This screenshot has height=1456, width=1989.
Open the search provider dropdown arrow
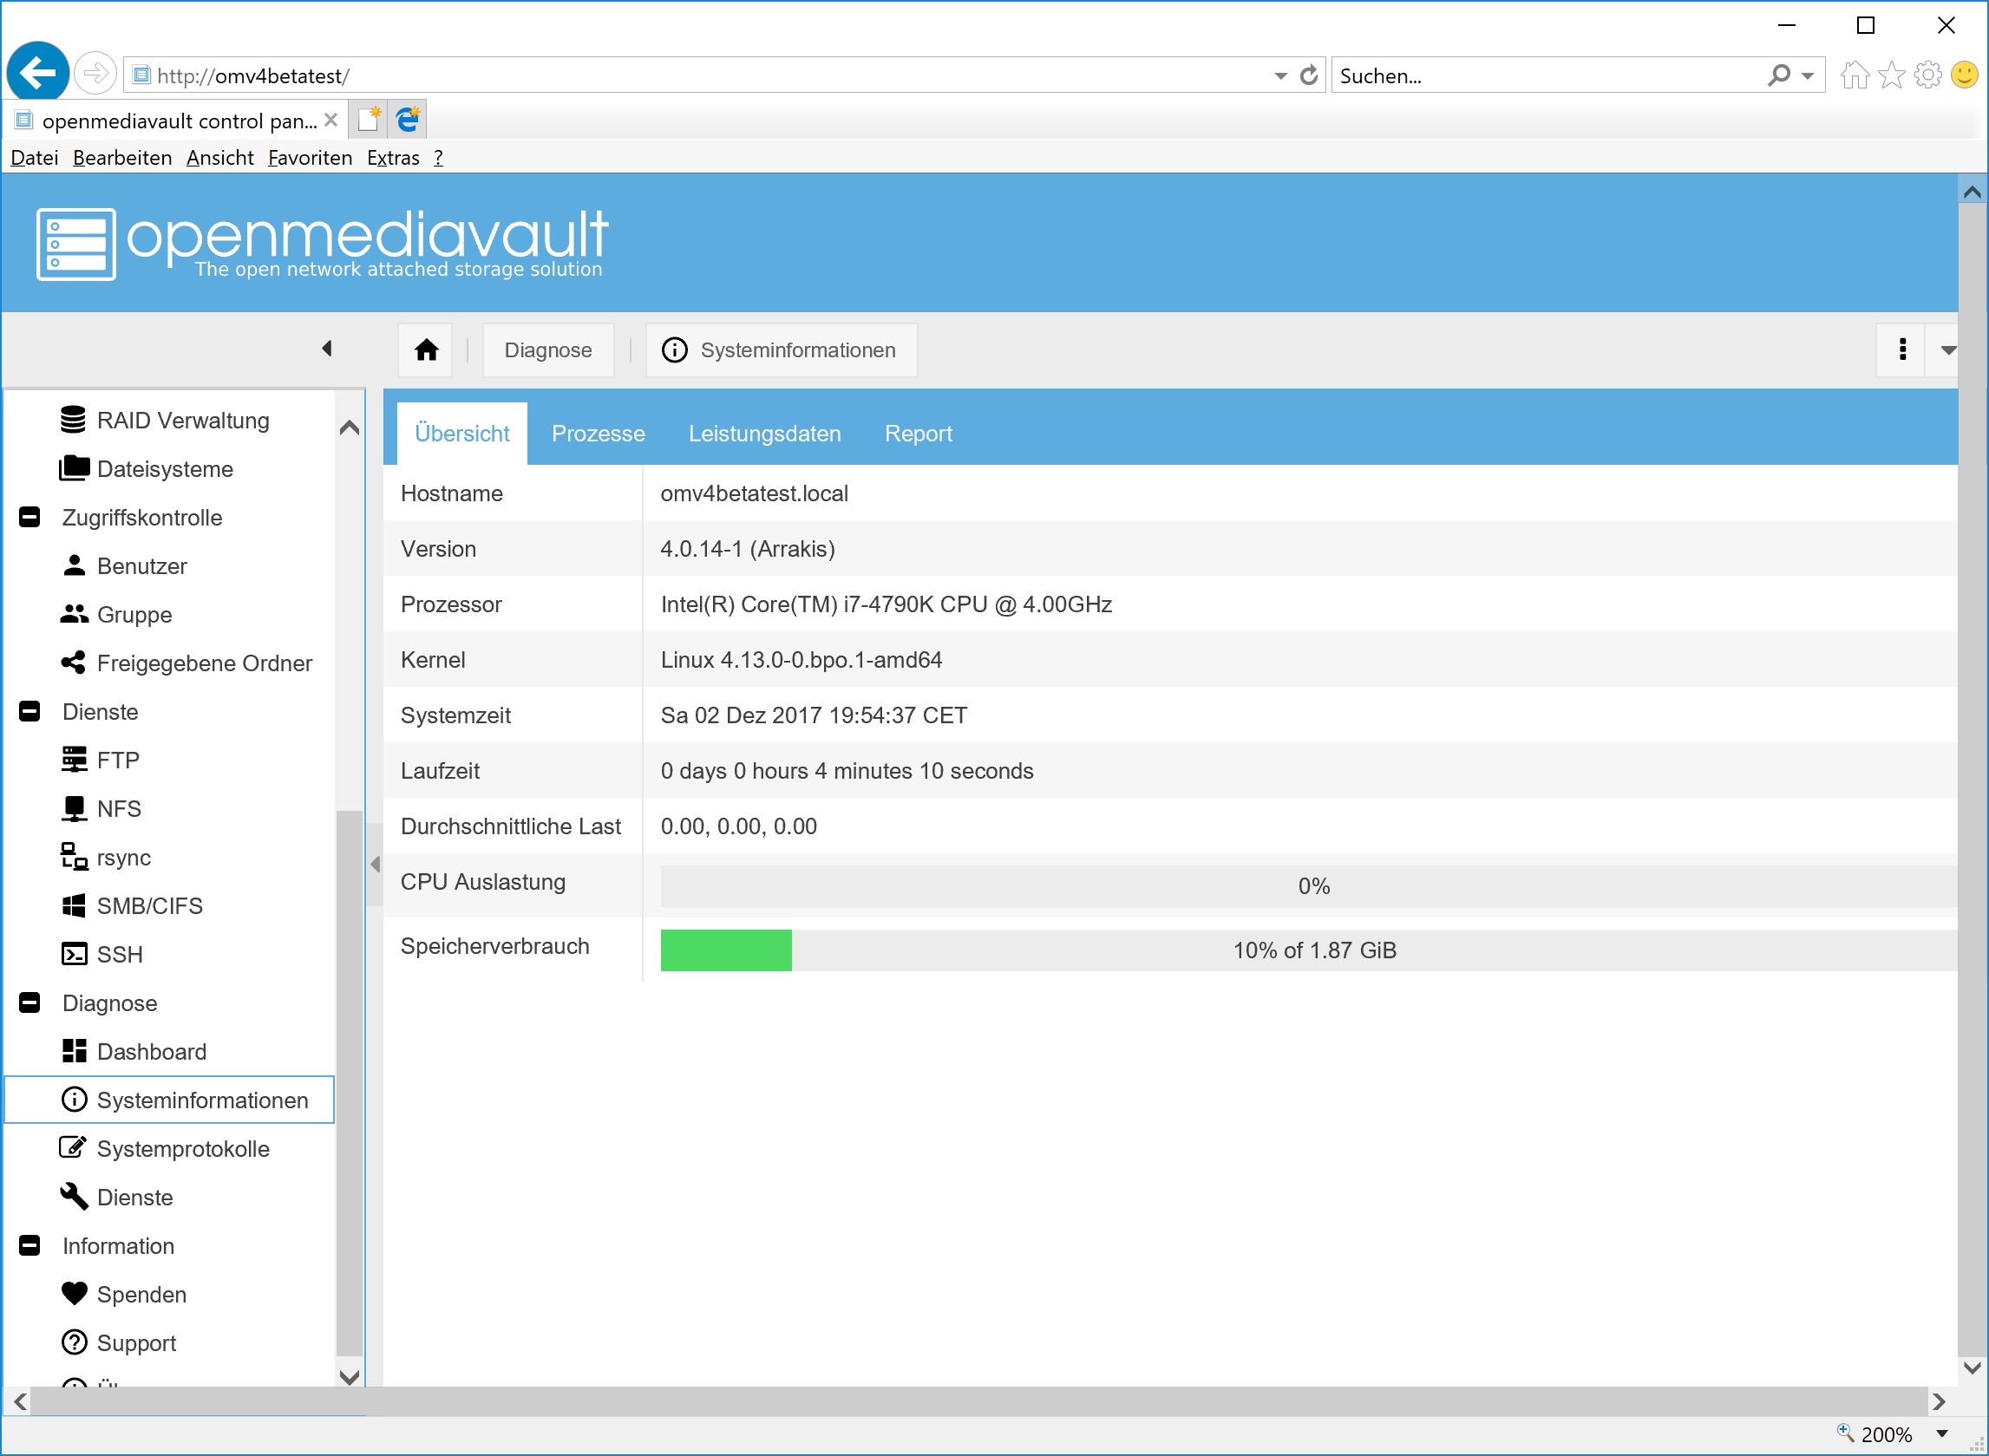pyautogui.click(x=1807, y=76)
